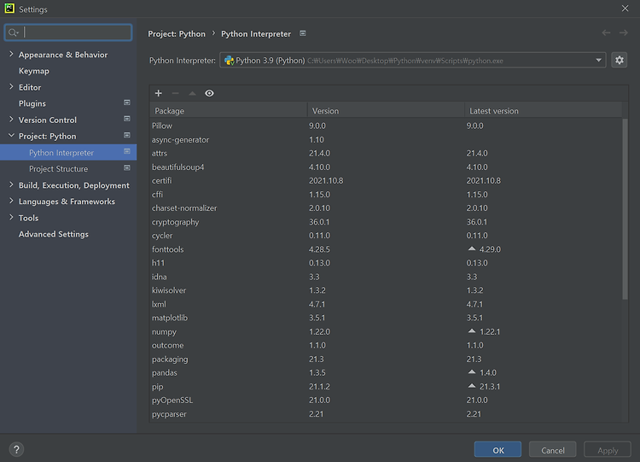The height and width of the screenshot is (462, 640).
Task: Select the idna package row
Action: pyautogui.click(x=386, y=277)
